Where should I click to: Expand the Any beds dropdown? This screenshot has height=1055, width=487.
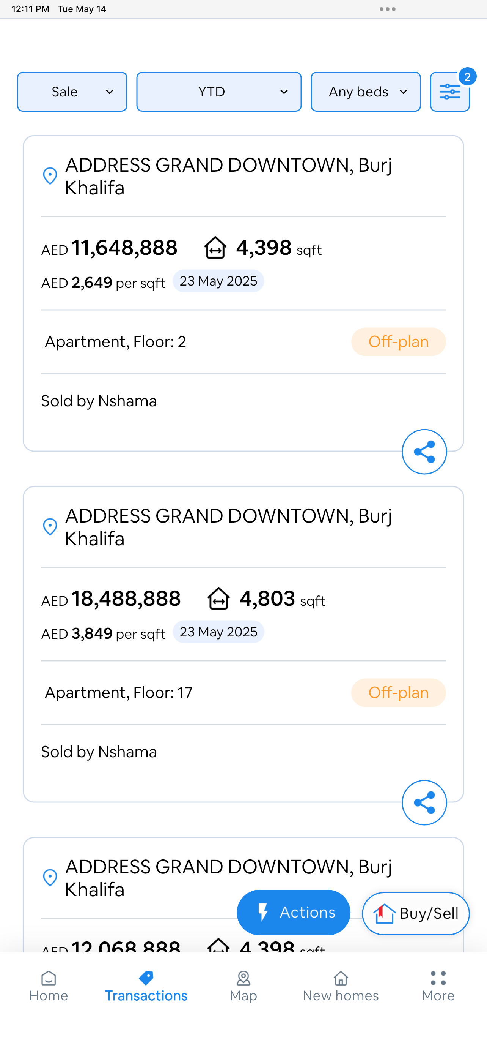[x=366, y=92]
